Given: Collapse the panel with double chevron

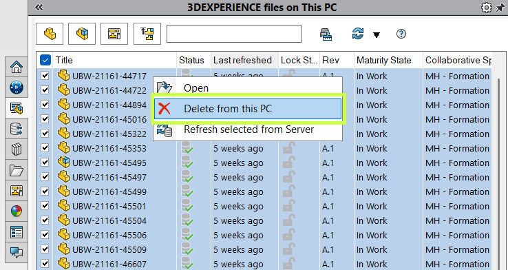Looking at the screenshot, I should coord(39,7).
